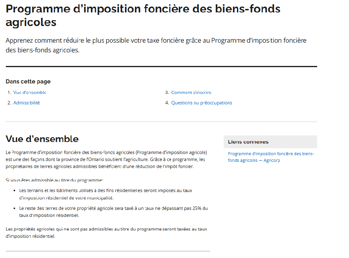The image size is (349, 258).
Task: Click the large "Vue d'ensemble" section heading
Action: pos(42,139)
